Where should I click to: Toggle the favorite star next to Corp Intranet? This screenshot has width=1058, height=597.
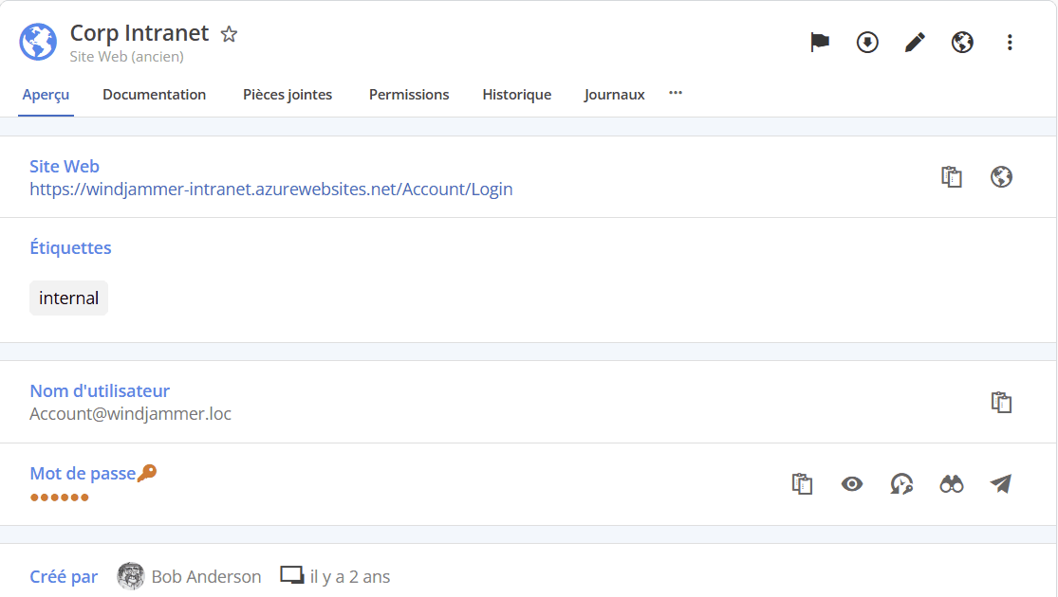tap(228, 33)
